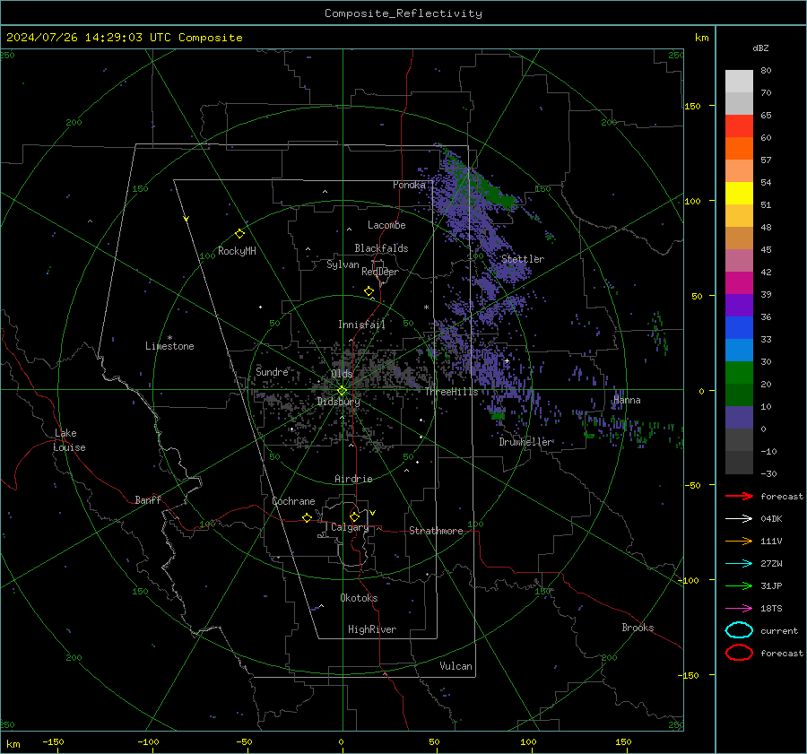Image resolution: width=807 pixels, height=754 pixels.
Task: Click the Cochrane town label
Action: (x=293, y=501)
